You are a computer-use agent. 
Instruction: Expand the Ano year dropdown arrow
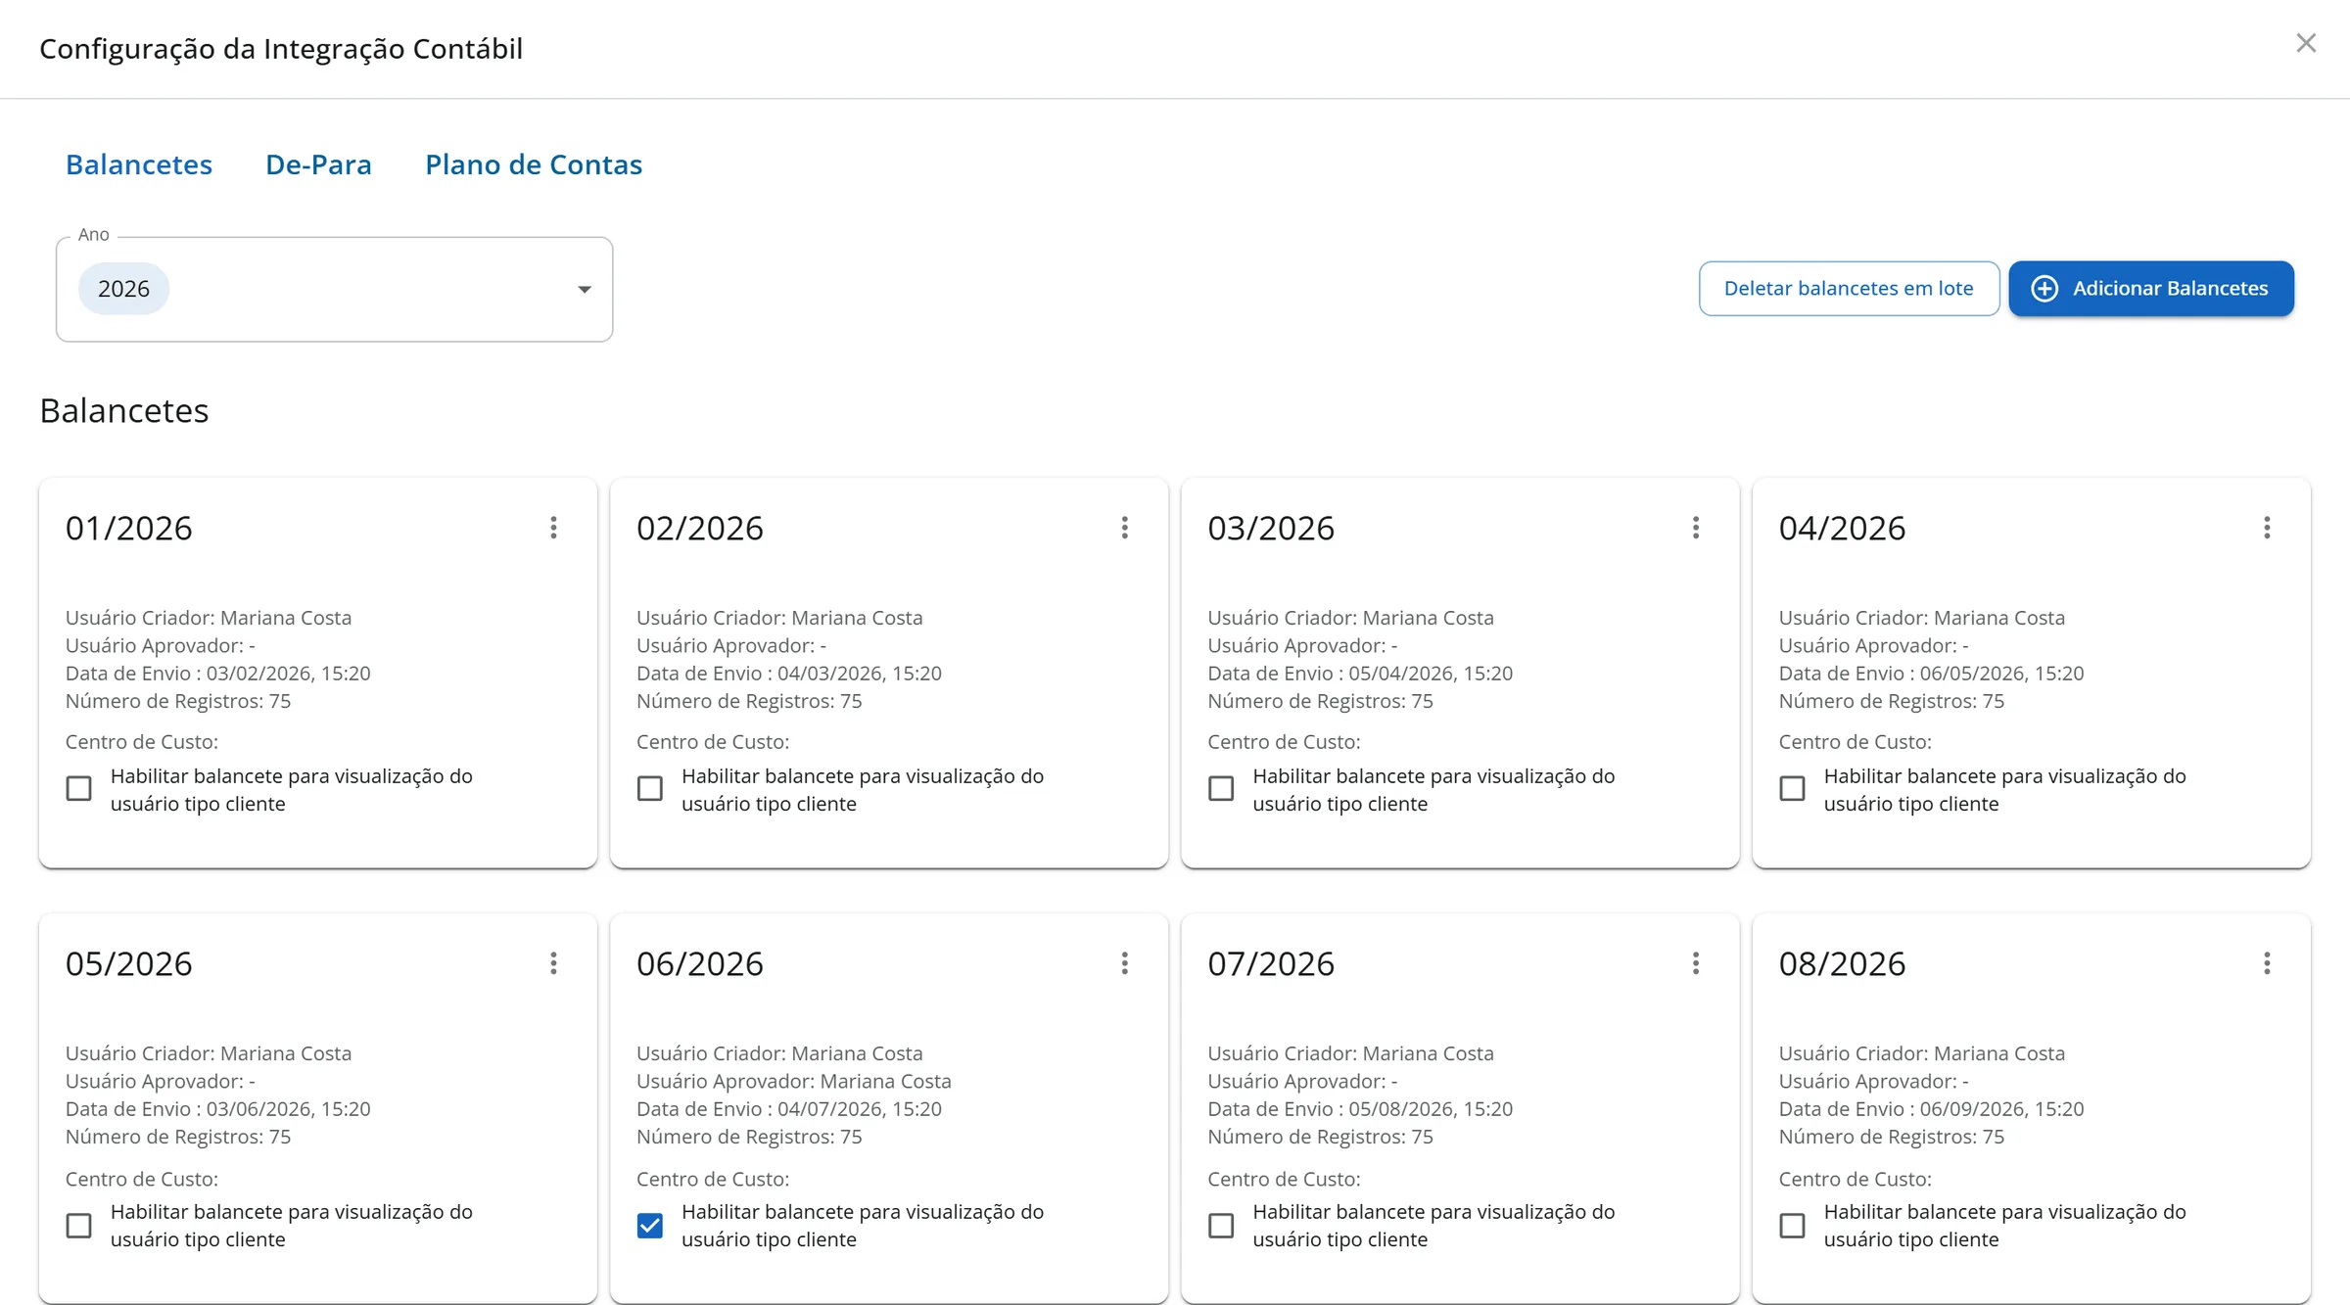(585, 289)
